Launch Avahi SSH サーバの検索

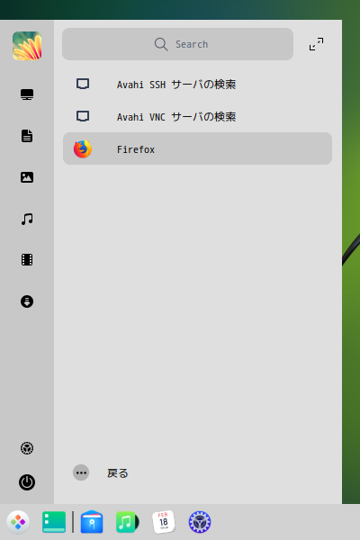[x=197, y=85]
